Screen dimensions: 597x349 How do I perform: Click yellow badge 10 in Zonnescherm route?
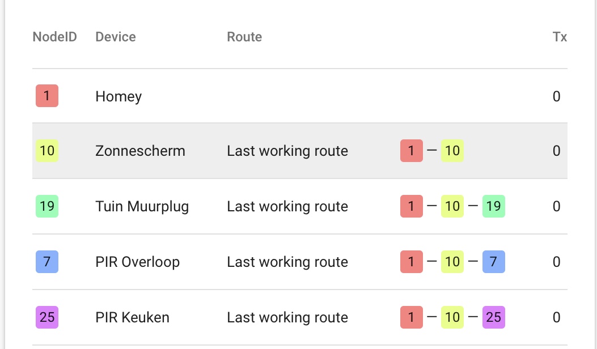pyautogui.click(x=452, y=151)
